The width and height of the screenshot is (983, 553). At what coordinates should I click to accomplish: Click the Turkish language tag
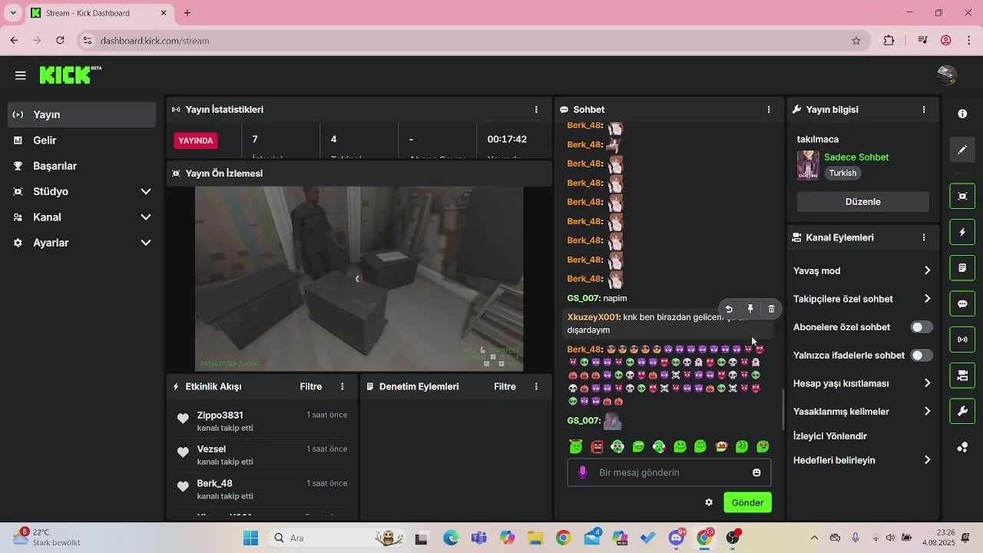[x=842, y=174]
